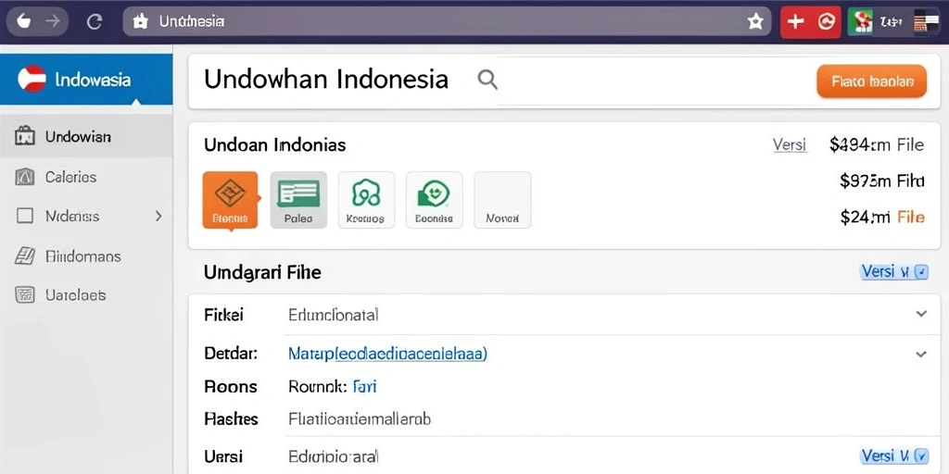The height and width of the screenshot is (474, 949).
Task: Click the $975m File entry
Action: coord(882,181)
